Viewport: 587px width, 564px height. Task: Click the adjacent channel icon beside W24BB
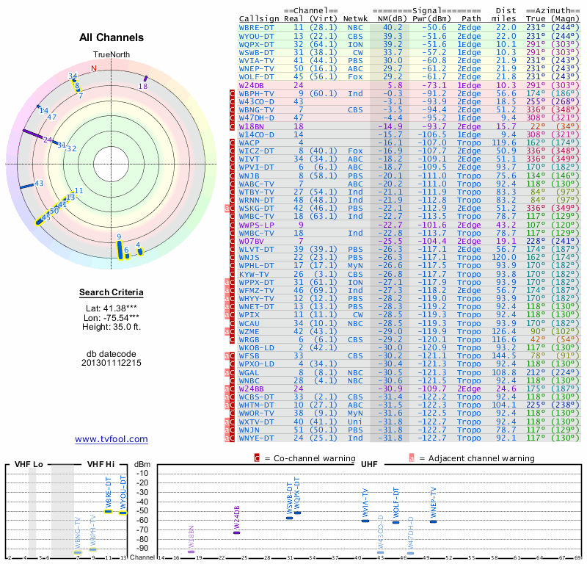(x=227, y=388)
